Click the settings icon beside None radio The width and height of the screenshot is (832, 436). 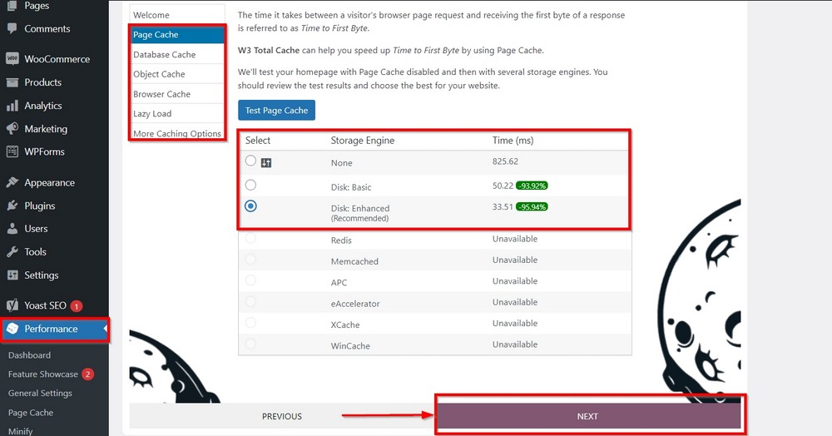266,163
